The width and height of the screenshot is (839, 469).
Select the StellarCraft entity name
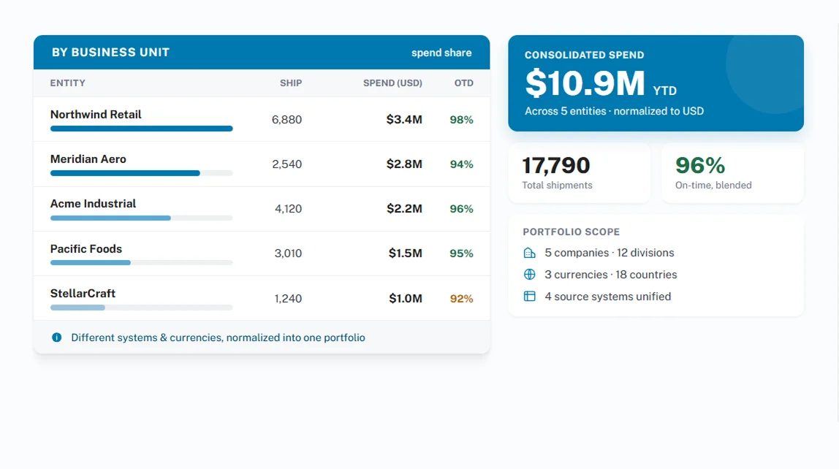coord(83,294)
